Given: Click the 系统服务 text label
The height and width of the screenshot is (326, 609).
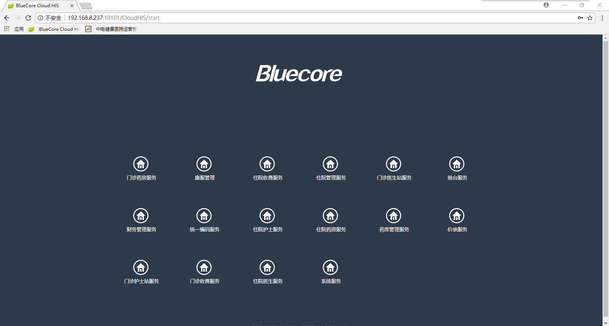Looking at the screenshot, I should pyautogui.click(x=331, y=281).
